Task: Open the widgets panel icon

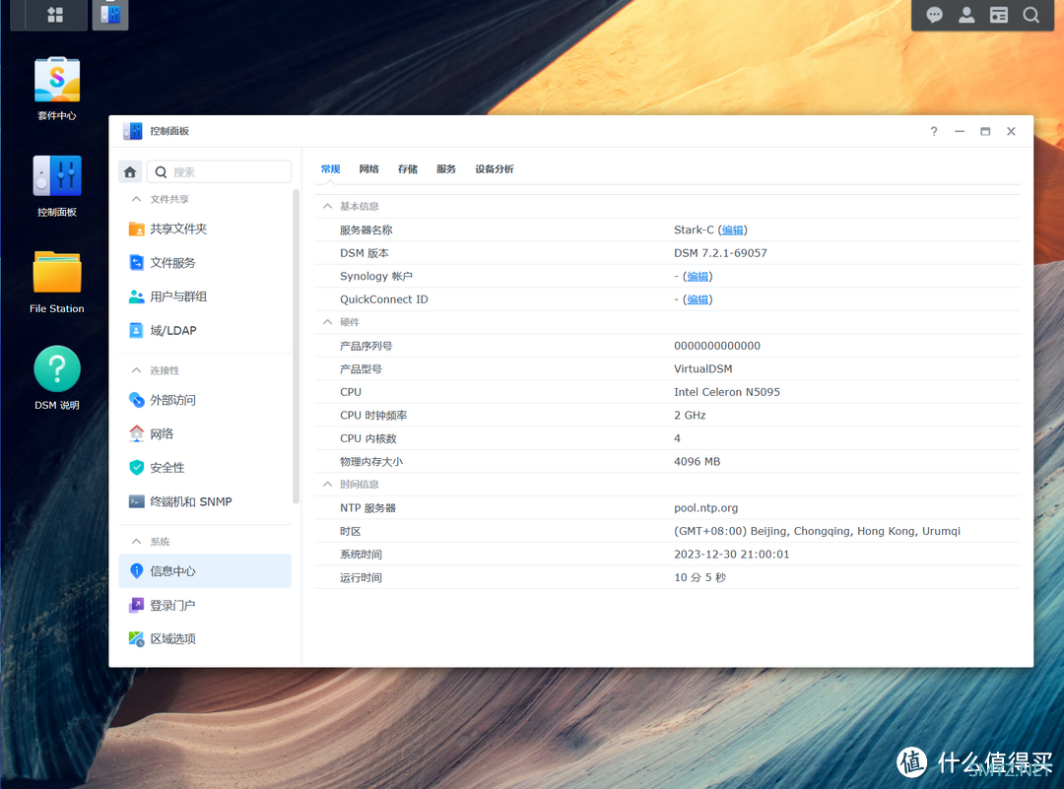Action: pyautogui.click(x=998, y=15)
